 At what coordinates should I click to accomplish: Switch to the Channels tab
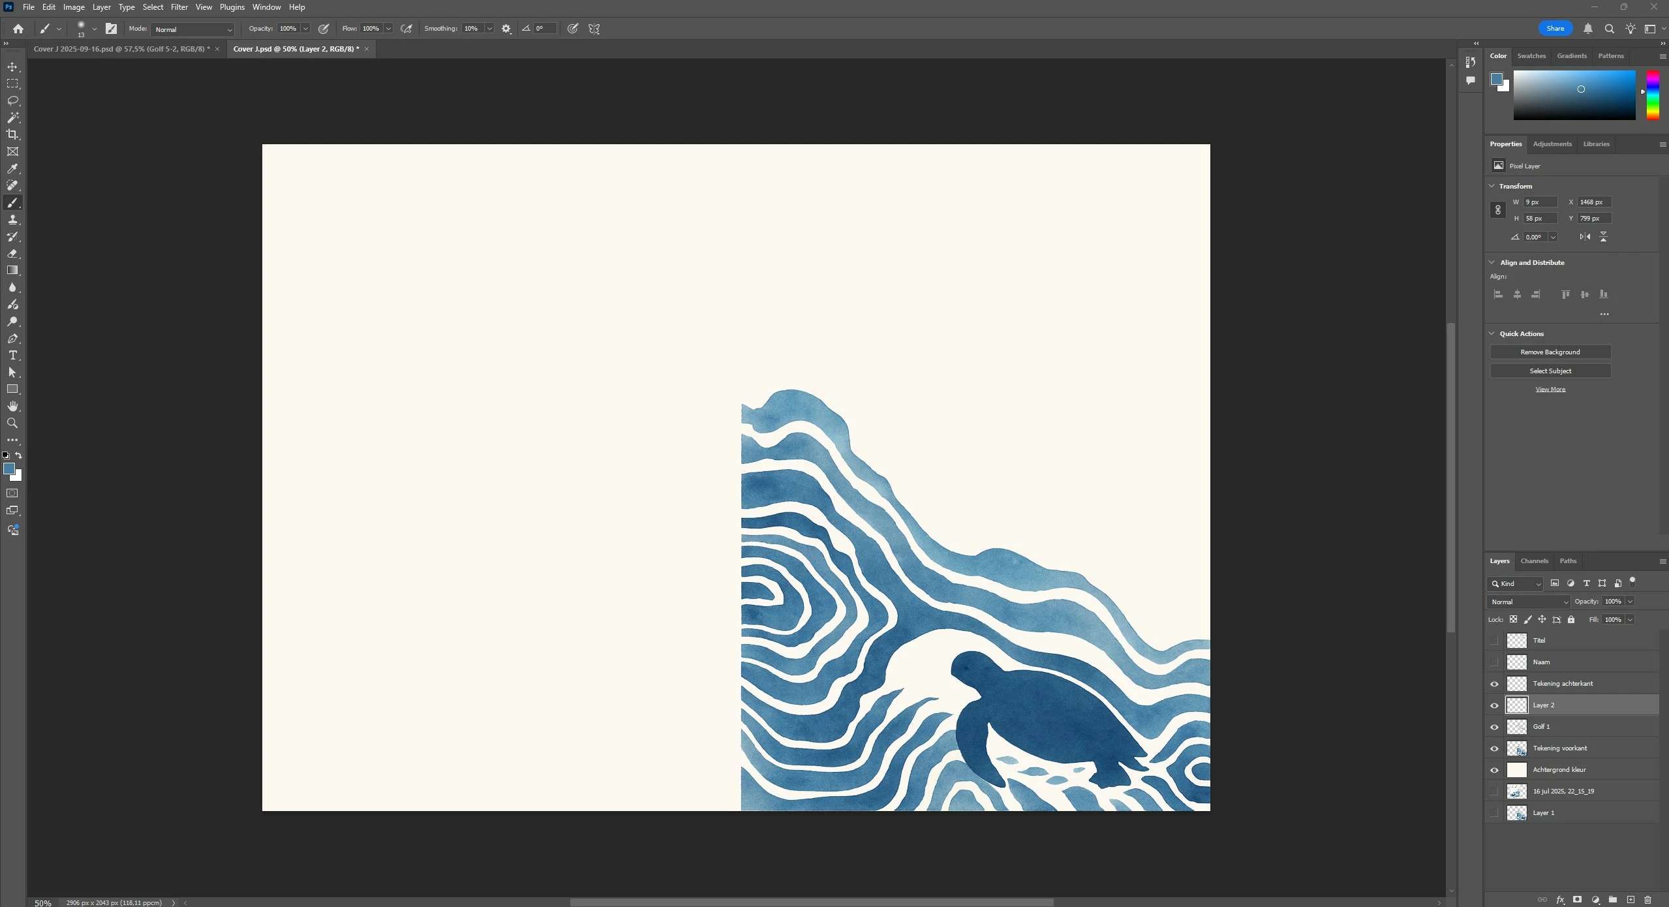1534,561
